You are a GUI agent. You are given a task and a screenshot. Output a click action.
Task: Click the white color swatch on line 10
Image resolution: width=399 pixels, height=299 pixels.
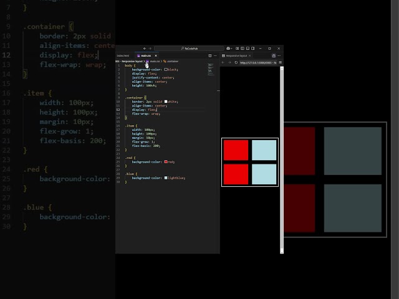(x=166, y=102)
